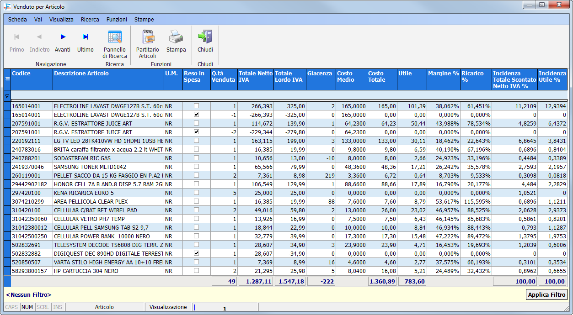Sort by the Giacenza column header
Screen dimensions: 573x315
click(321, 79)
